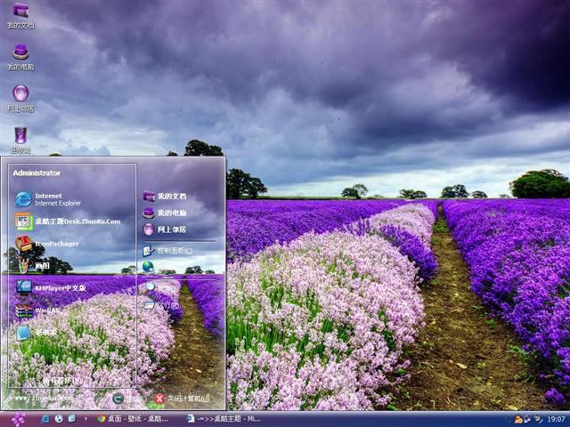Viewport: 570px width, 427px height.
Task: Open the Run entry in Start menu
Action: click(x=162, y=306)
